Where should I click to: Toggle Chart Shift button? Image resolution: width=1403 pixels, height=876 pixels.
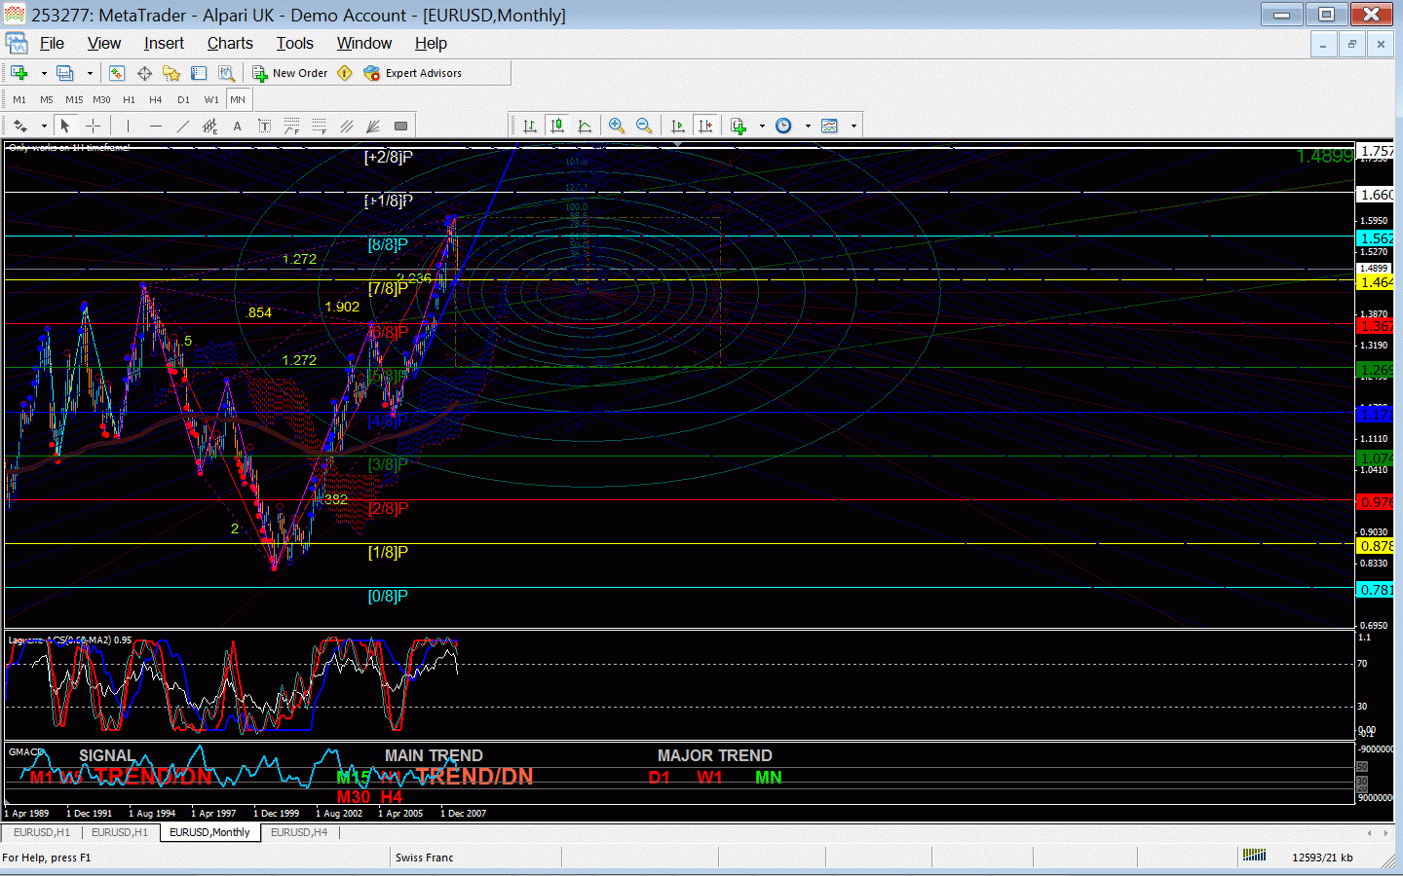point(706,126)
